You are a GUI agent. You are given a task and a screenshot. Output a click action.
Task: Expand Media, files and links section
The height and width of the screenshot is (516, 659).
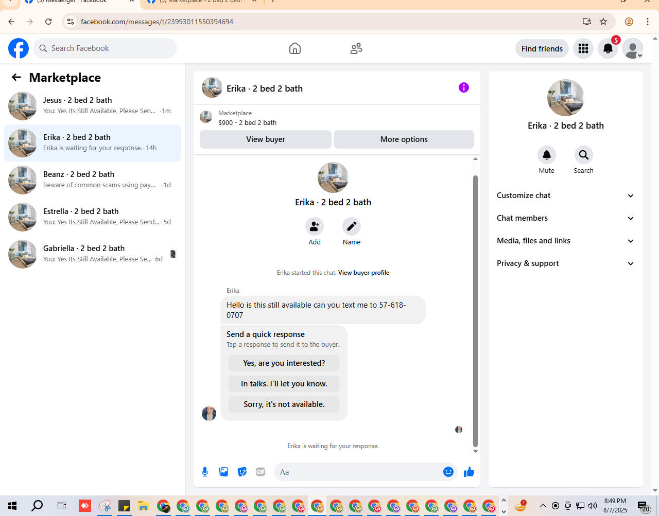pos(566,241)
